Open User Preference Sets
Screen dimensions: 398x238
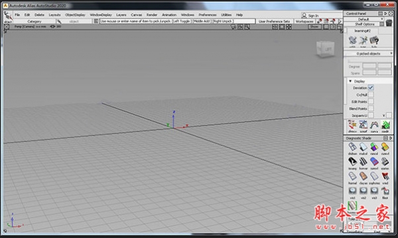pos(274,22)
